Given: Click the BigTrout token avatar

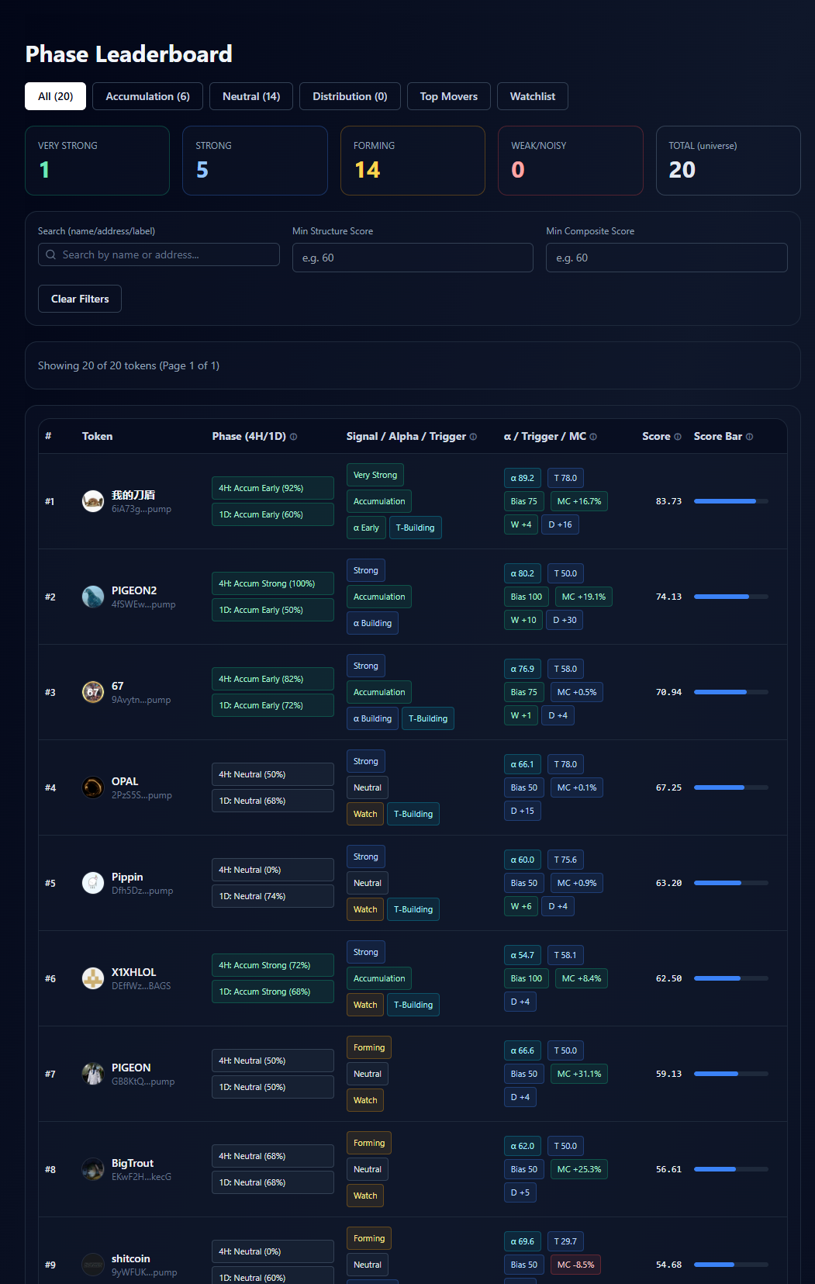Looking at the screenshot, I should coord(93,1169).
